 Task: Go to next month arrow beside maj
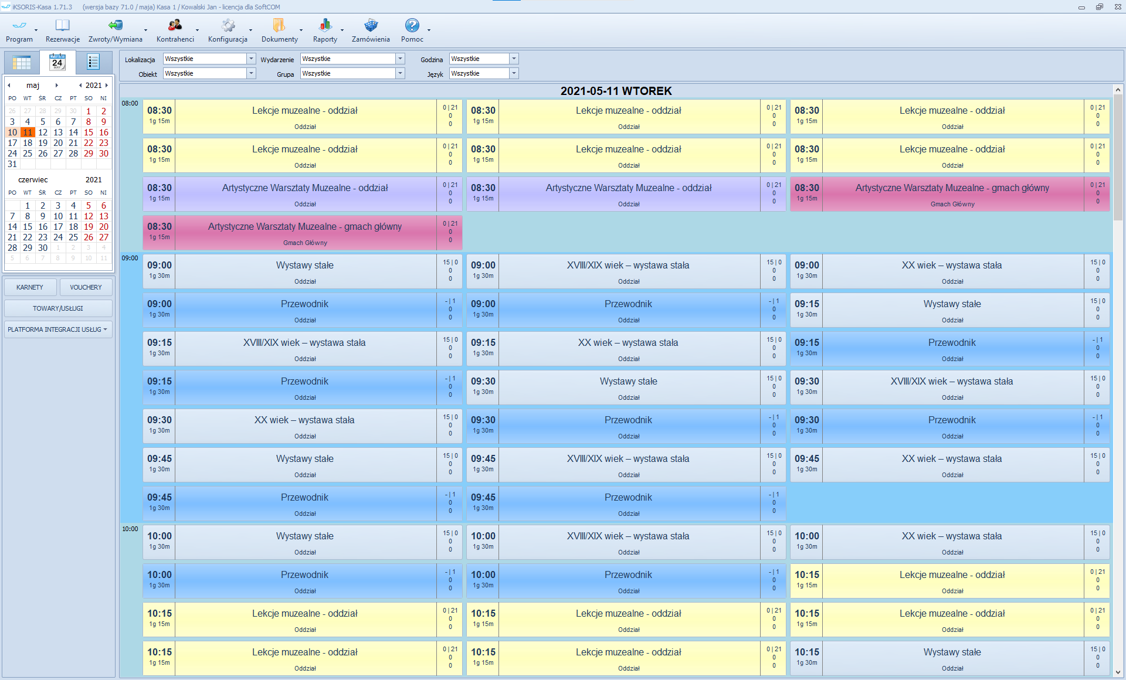point(57,86)
